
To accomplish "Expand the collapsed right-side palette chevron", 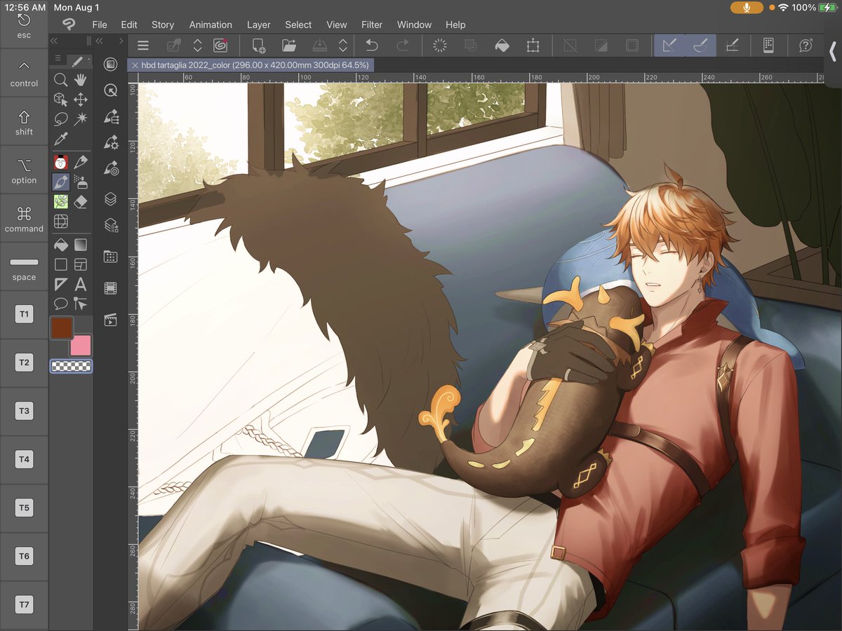I will (x=833, y=51).
